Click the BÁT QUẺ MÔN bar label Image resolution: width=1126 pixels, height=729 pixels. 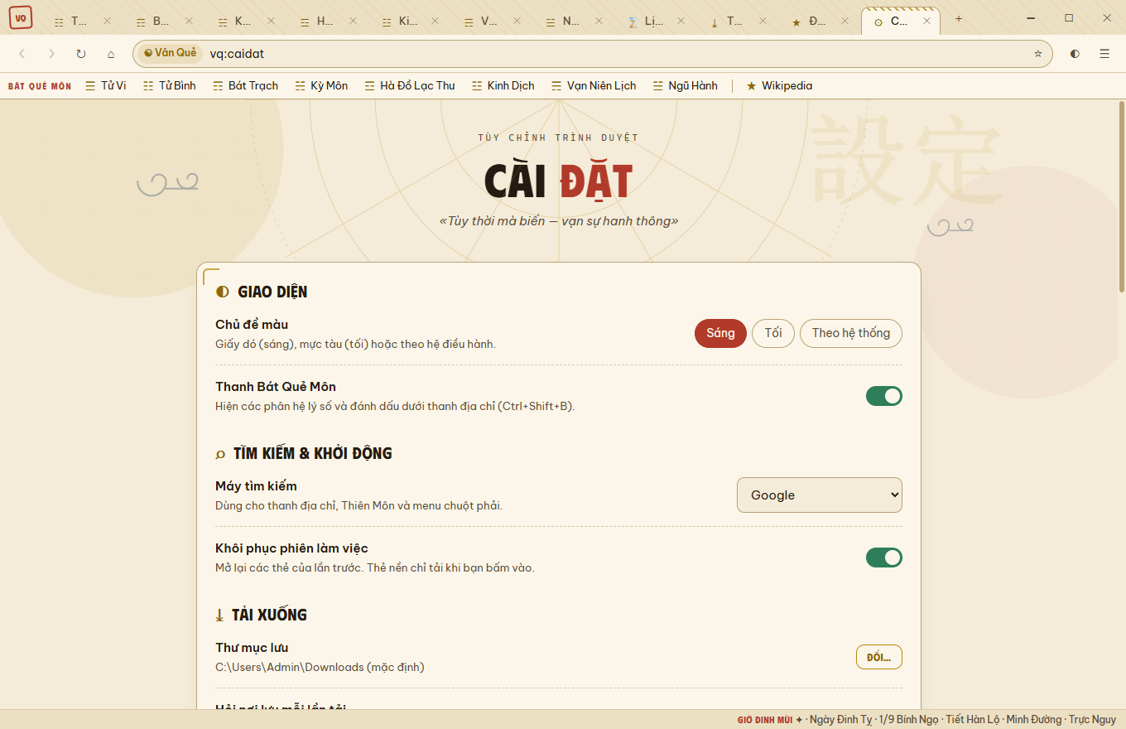pos(40,86)
